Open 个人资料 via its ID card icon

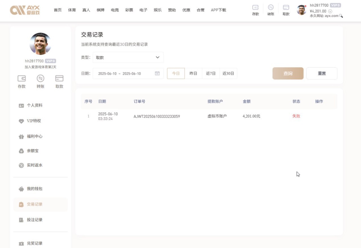(21, 105)
